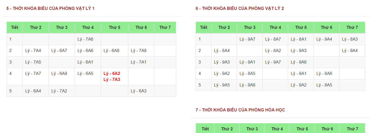
Task: Click Tiết header in the Hóa Học table
Action: [205, 129]
